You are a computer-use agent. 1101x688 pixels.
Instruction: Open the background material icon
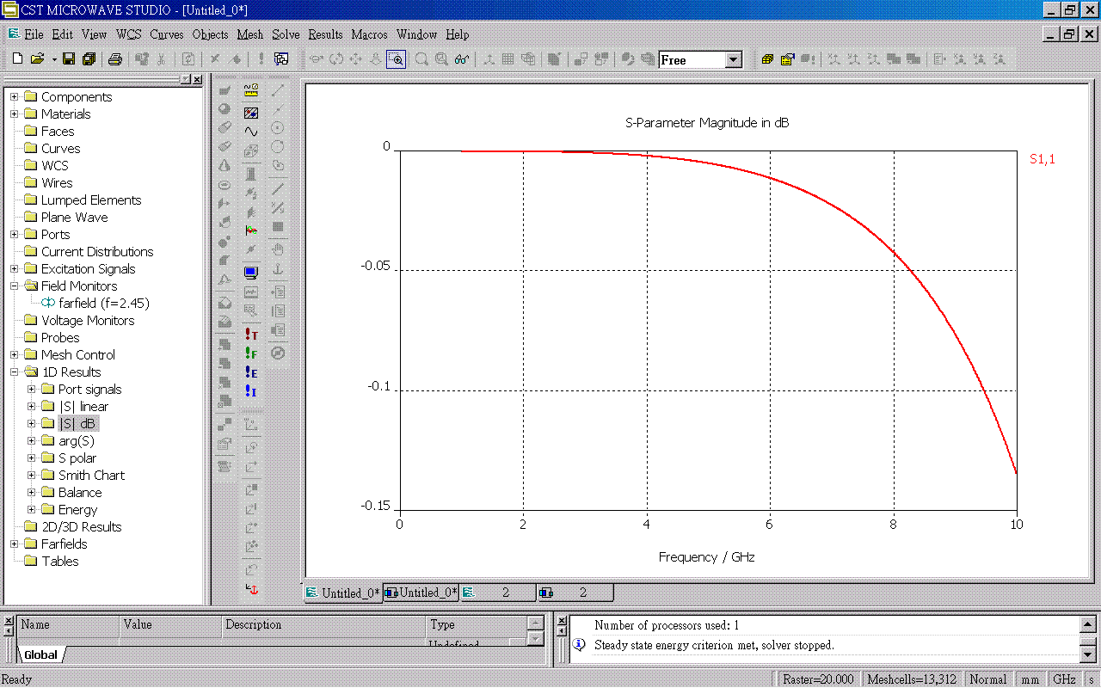click(x=251, y=113)
